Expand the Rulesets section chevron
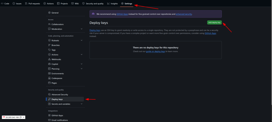This screenshot has height=122, width=272. (x=82, y=40)
